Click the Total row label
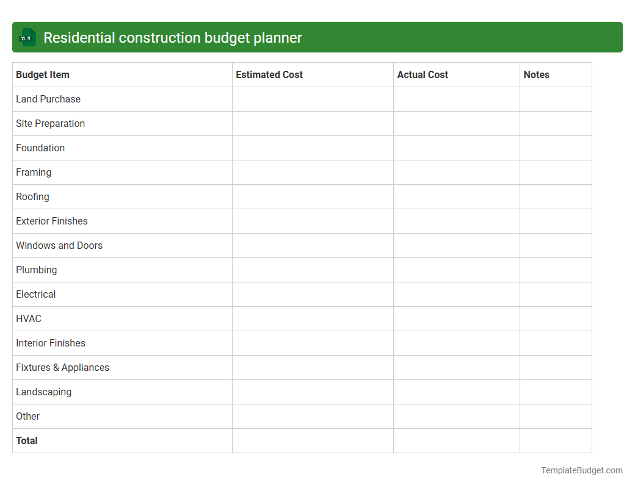The width and height of the screenshot is (635, 488). (26, 440)
